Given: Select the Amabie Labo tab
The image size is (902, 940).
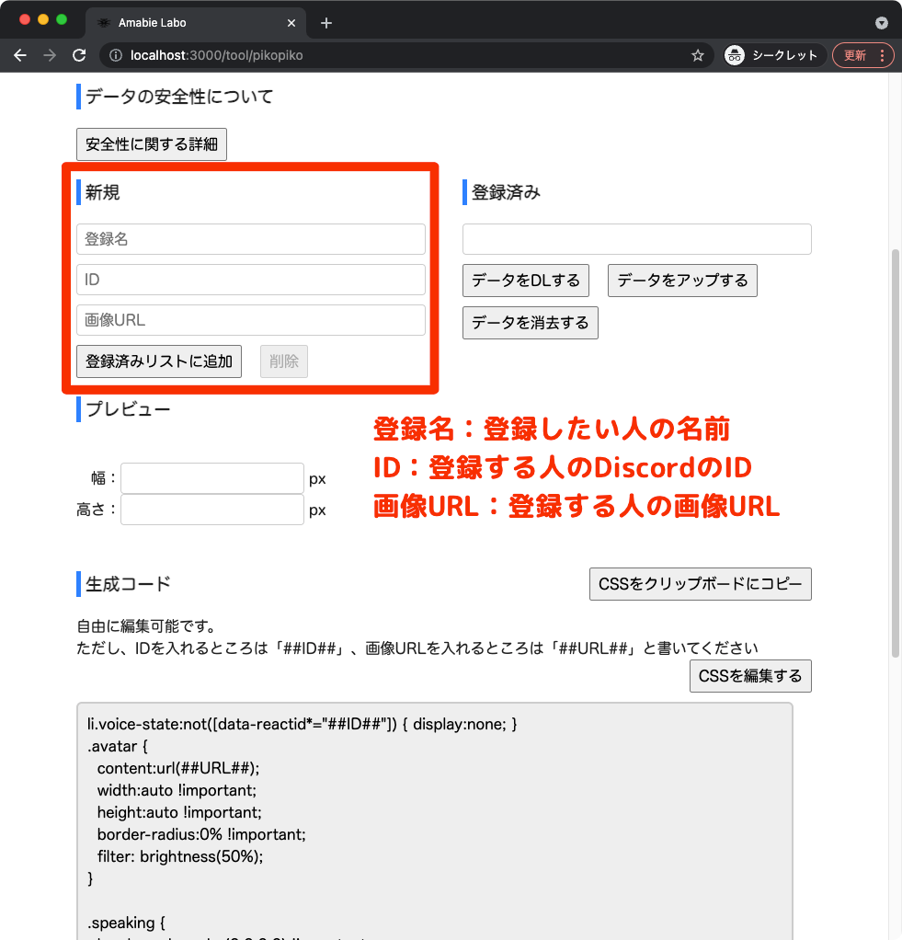Looking at the screenshot, I should click(x=196, y=23).
